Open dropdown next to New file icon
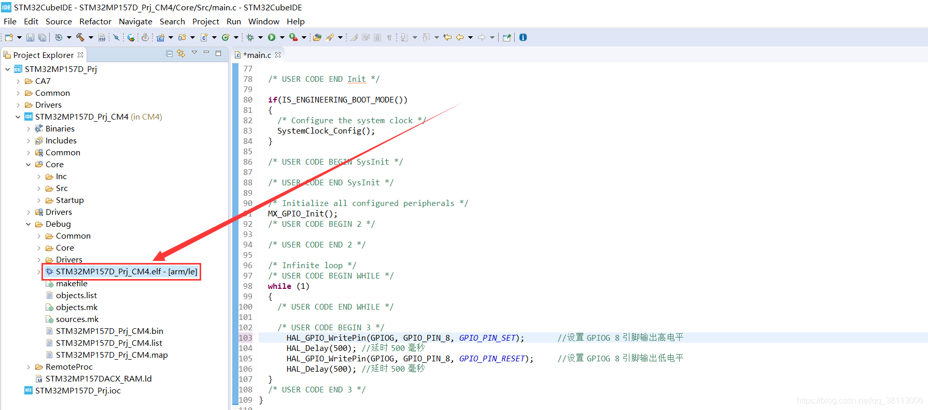This screenshot has width=928, height=410. pyautogui.click(x=19, y=37)
